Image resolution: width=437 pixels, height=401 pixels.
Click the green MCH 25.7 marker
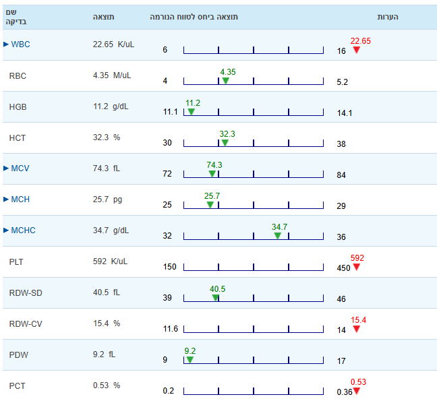tap(210, 205)
